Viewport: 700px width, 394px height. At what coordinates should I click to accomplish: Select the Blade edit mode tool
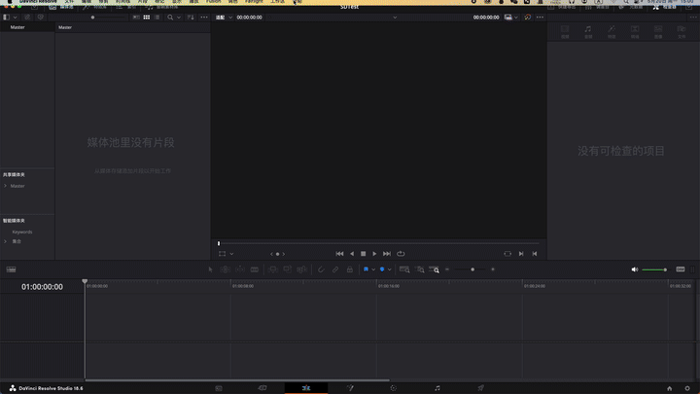[255, 269]
